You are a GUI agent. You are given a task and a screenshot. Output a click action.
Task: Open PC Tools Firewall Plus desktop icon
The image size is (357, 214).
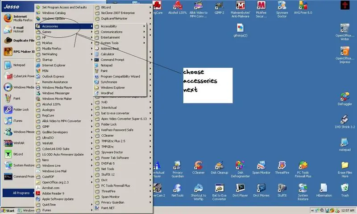pos(303,169)
